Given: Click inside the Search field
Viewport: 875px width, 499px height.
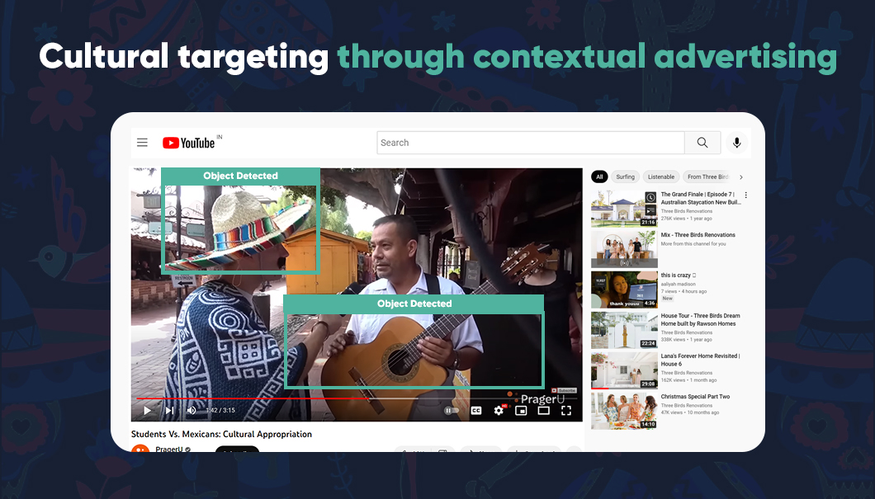Looking at the screenshot, I should coord(531,143).
